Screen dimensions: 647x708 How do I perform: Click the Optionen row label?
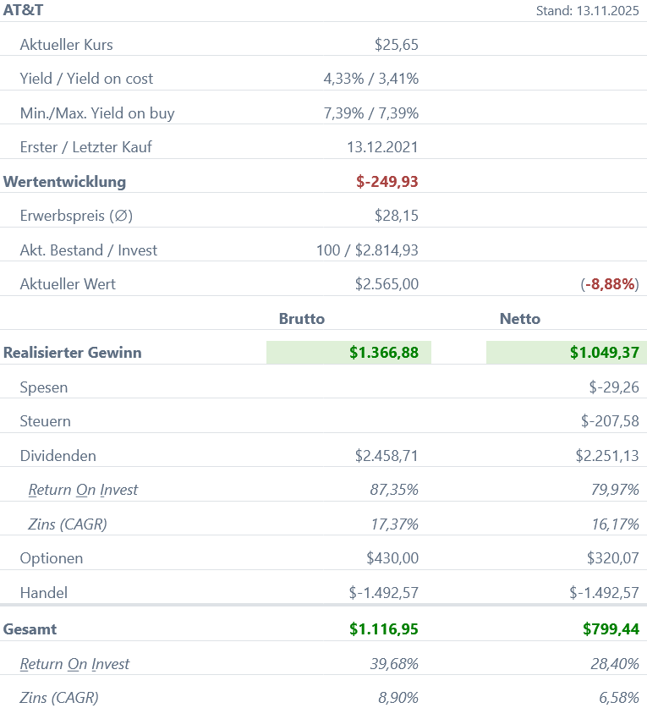click(52, 558)
